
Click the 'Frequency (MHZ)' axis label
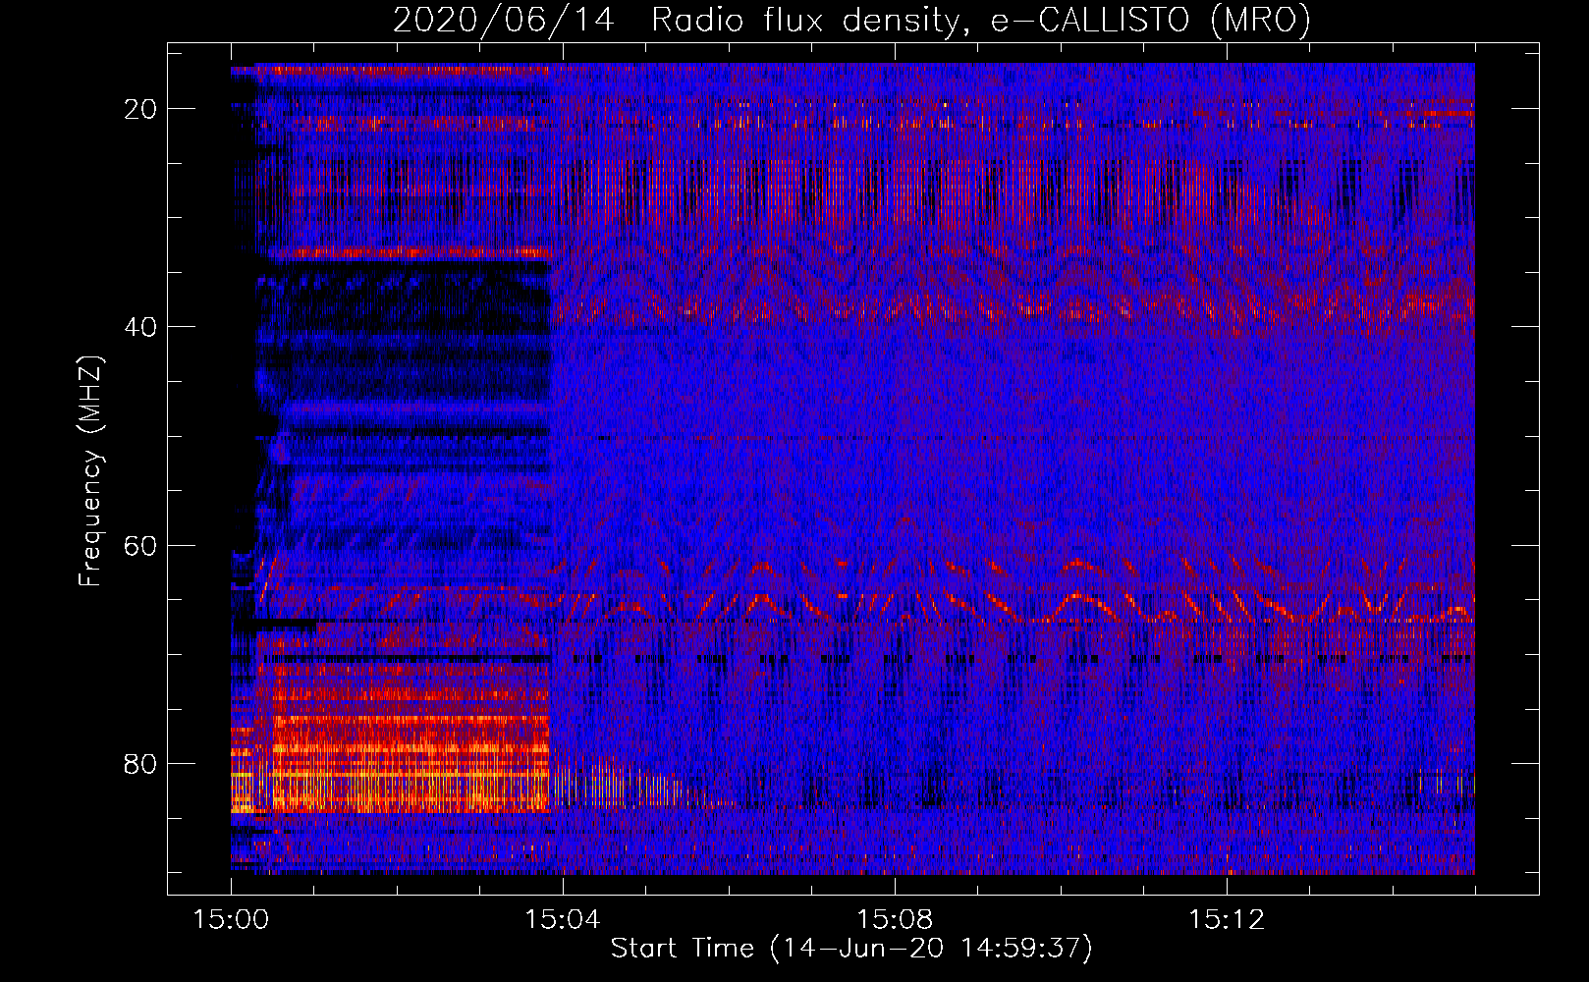tap(90, 469)
